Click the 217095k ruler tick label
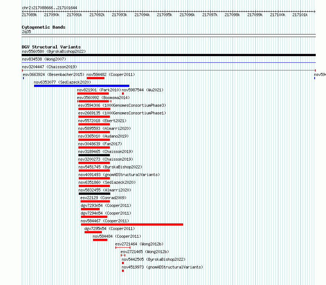326x285 pixels. (164, 15)
